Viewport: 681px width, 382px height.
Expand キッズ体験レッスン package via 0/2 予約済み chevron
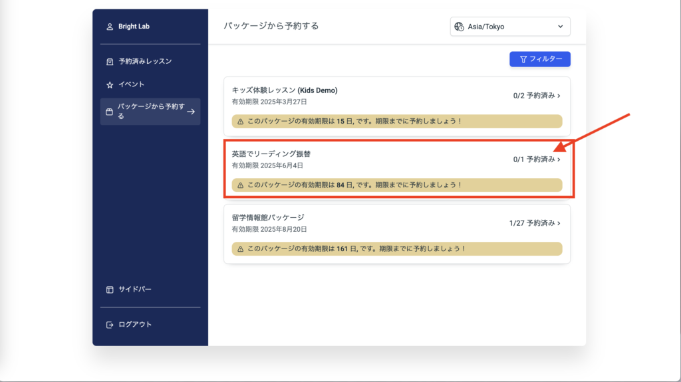pyautogui.click(x=559, y=96)
